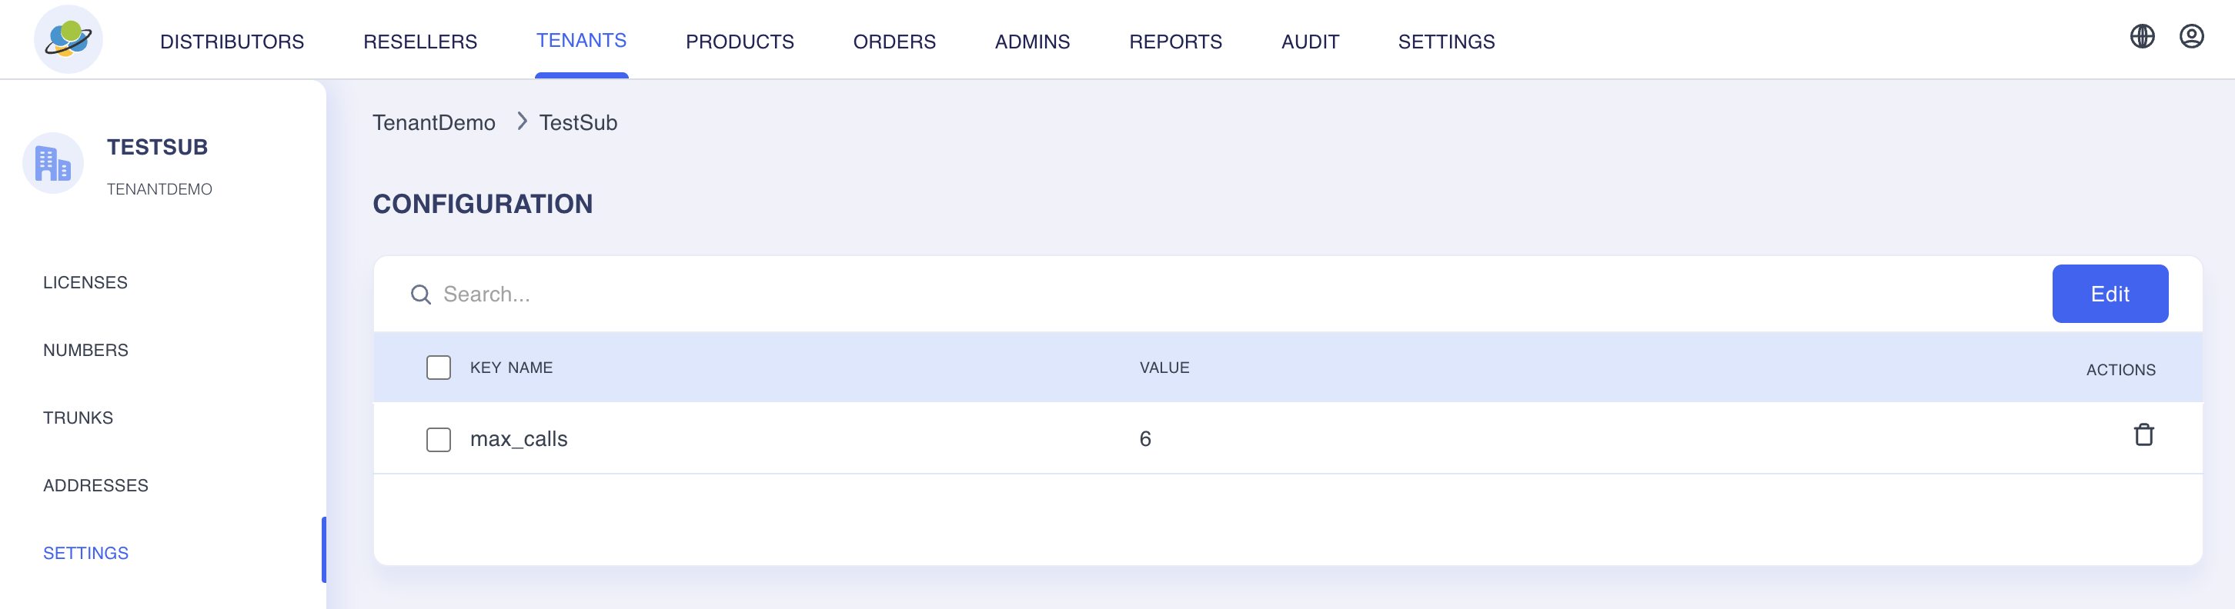2235x609 pixels.
Task: Toggle the select-all checkbox in header
Action: (438, 368)
